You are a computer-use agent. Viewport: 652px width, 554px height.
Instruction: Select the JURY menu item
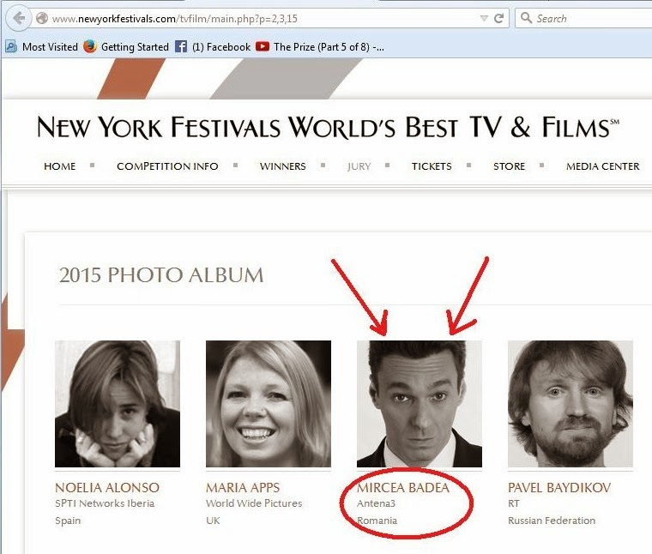pyautogui.click(x=359, y=166)
